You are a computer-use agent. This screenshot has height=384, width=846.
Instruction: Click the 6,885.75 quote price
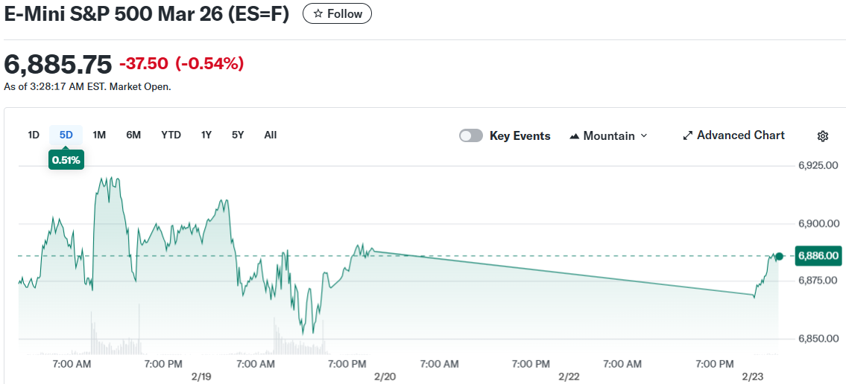[58, 64]
